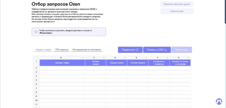
Task: Select row number 4 header
Action: click(36, 76)
